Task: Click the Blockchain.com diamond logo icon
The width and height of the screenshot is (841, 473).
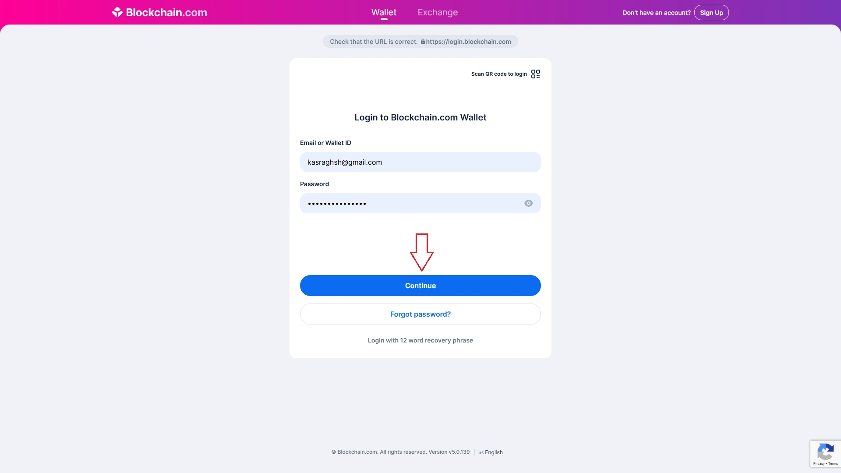Action: click(117, 12)
